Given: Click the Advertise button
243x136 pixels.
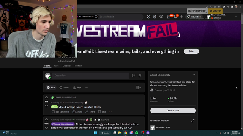Looking at the screenshot, I should (194, 17).
